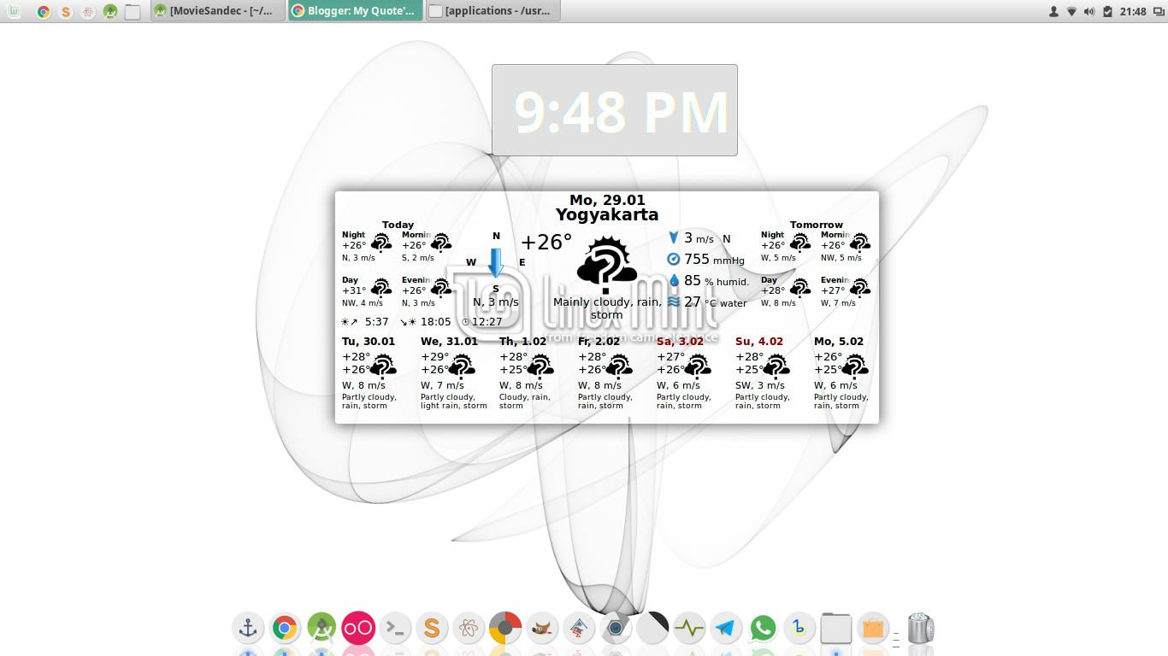Click the Tu, 30.01 forecast day
This screenshot has width=1168, height=656.
point(369,341)
